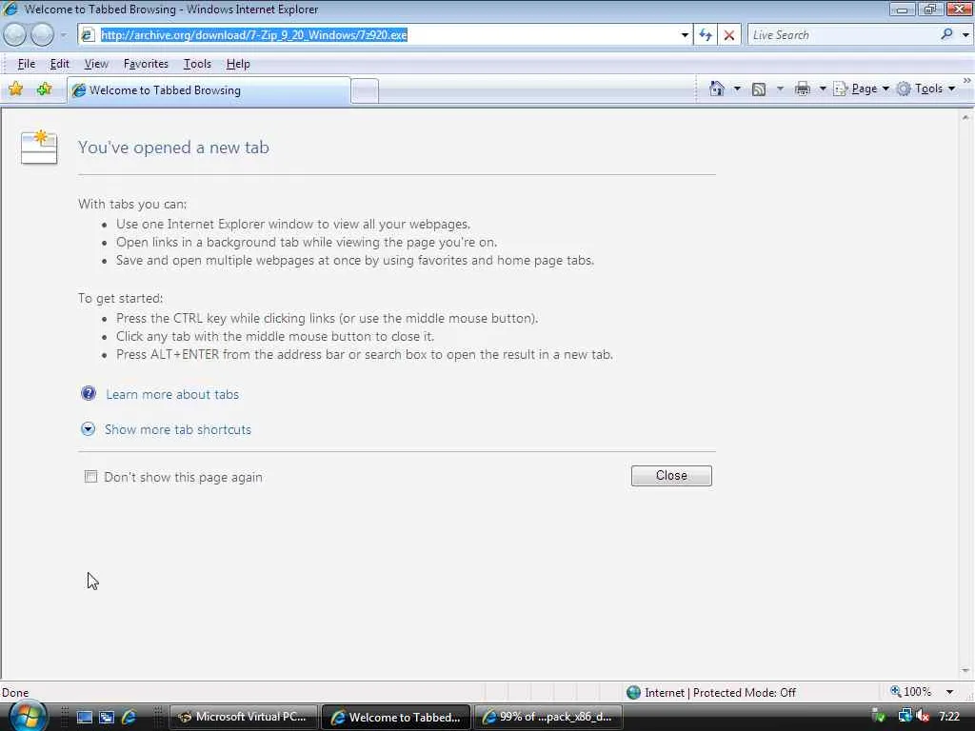Screen dimensions: 975x731
Task: Expand the Feeds dropdown arrow
Action: (x=780, y=89)
